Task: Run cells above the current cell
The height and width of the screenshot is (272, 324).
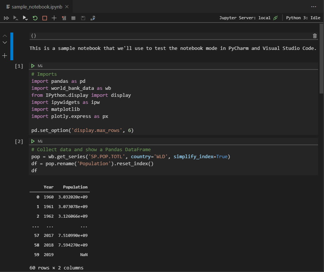Action: click(x=16, y=18)
